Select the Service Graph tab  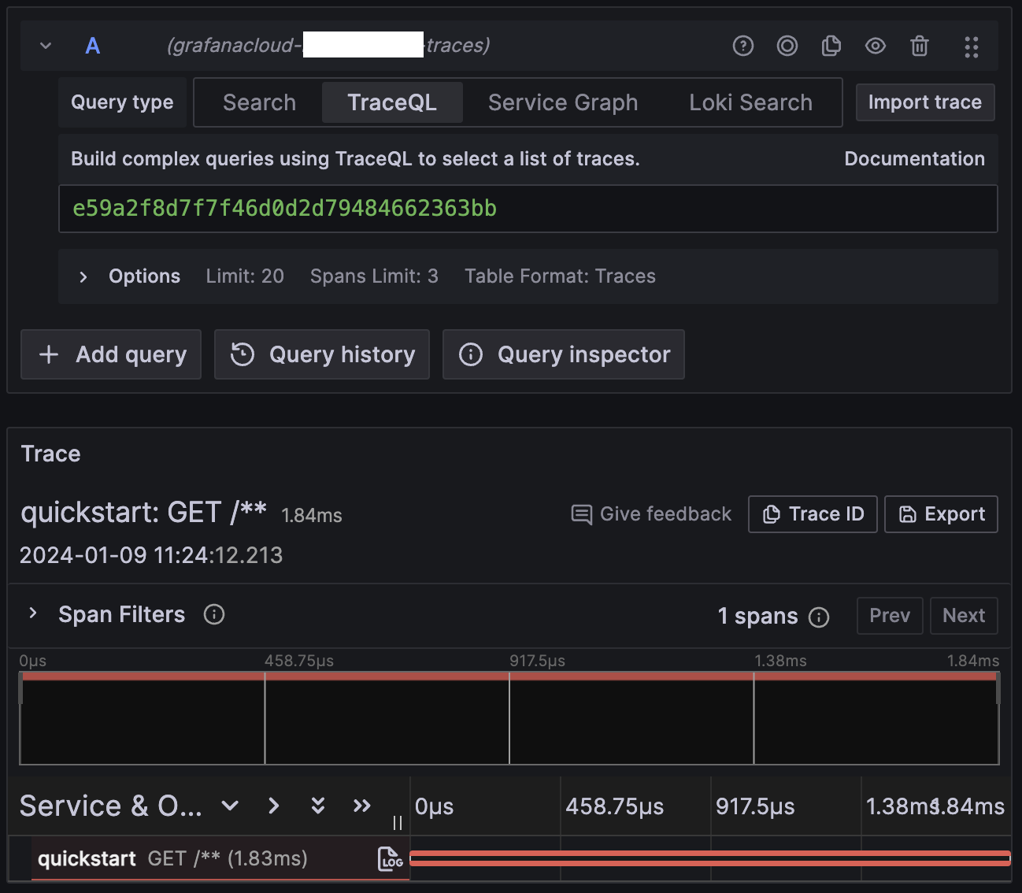(x=562, y=102)
